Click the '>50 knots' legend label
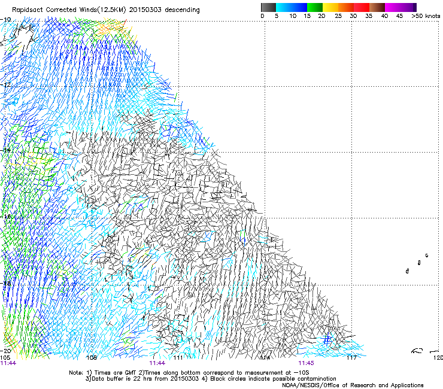This screenshot has width=443, height=389. [426, 16]
